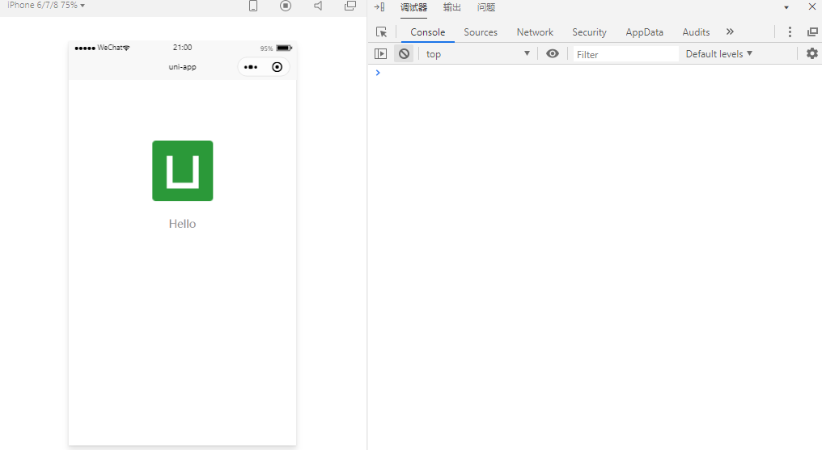This screenshot has width=822, height=450.
Task: Open the miniprogram three-dots capsule menu
Action: (x=251, y=67)
